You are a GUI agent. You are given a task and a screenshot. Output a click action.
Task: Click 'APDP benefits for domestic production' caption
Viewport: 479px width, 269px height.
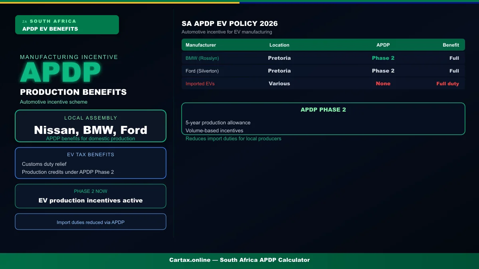tap(91, 139)
